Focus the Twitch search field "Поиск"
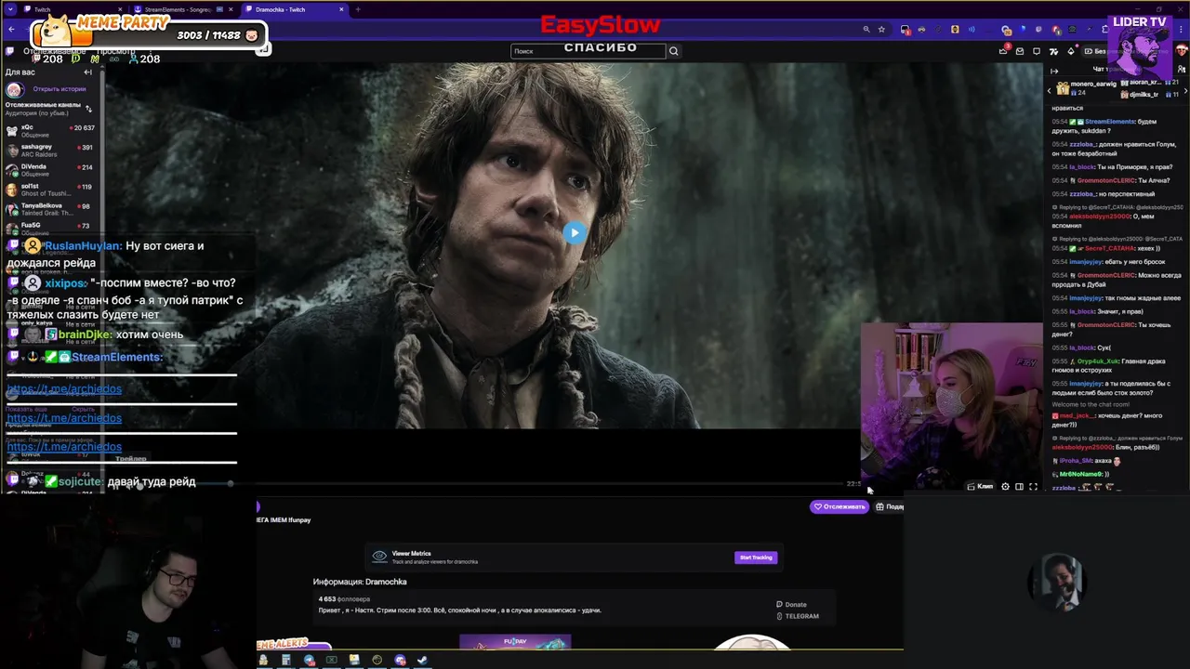Viewport: 1190px width, 669px height. point(588,51)
